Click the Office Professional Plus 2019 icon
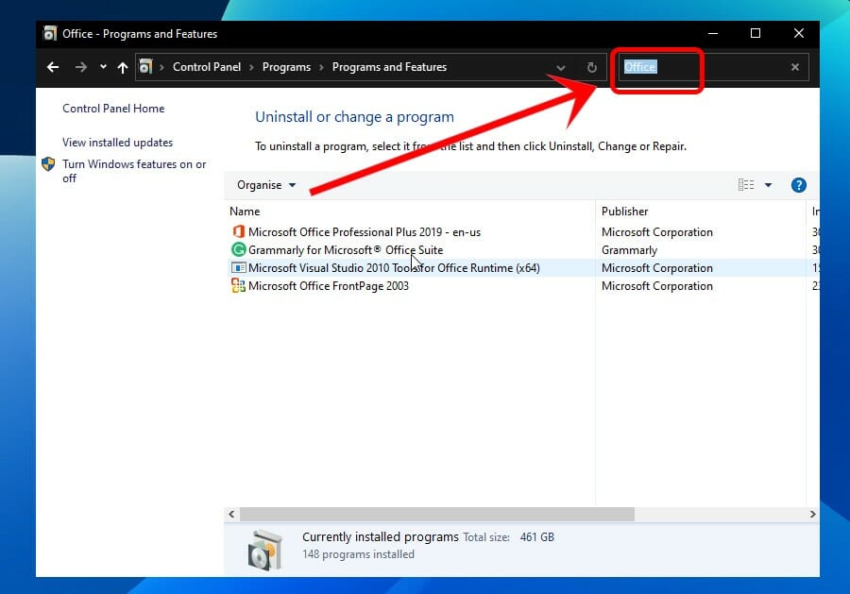The height and width of the screenshot is (594, 850). [239, 231]
